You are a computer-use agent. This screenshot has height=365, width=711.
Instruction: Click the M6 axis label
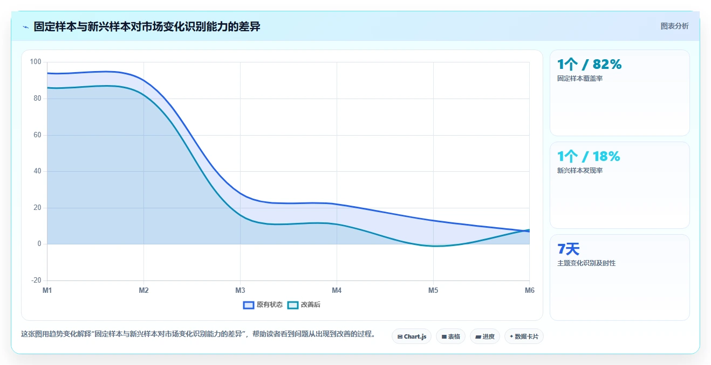pos(530,291)
